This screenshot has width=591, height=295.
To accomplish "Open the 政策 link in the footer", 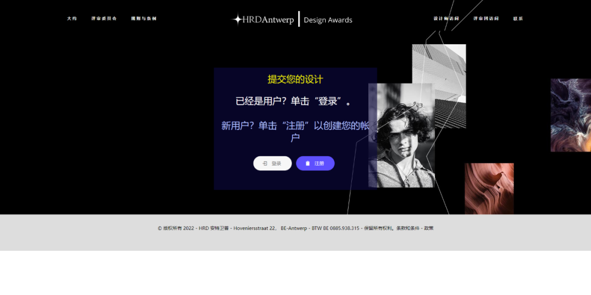I will tap(429, 228).
